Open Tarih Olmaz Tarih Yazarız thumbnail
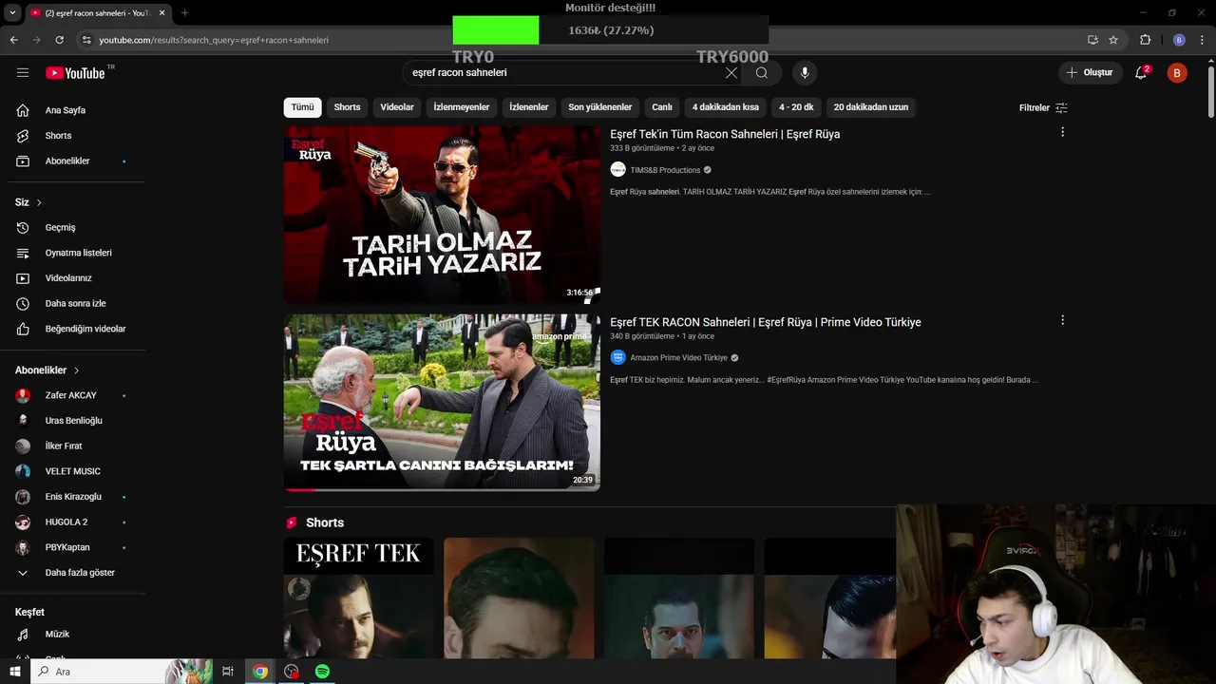This screenshot has width=1216, height=684. (442, 215)
